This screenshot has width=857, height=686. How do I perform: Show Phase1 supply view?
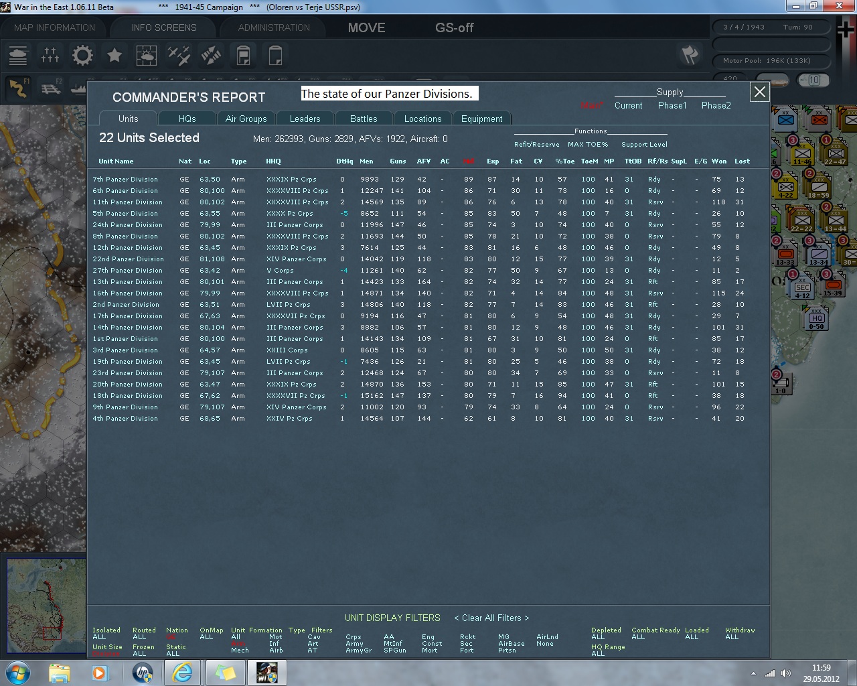672,105
